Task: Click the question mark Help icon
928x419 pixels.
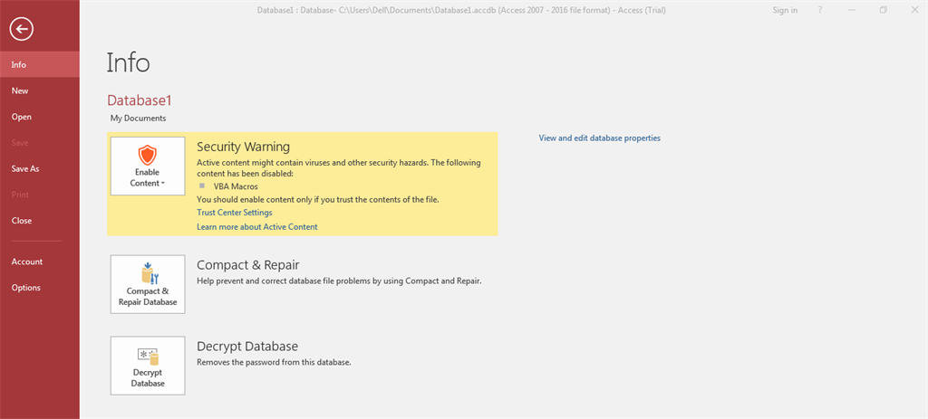Action: pyautogui.click(x=819, y=11)
